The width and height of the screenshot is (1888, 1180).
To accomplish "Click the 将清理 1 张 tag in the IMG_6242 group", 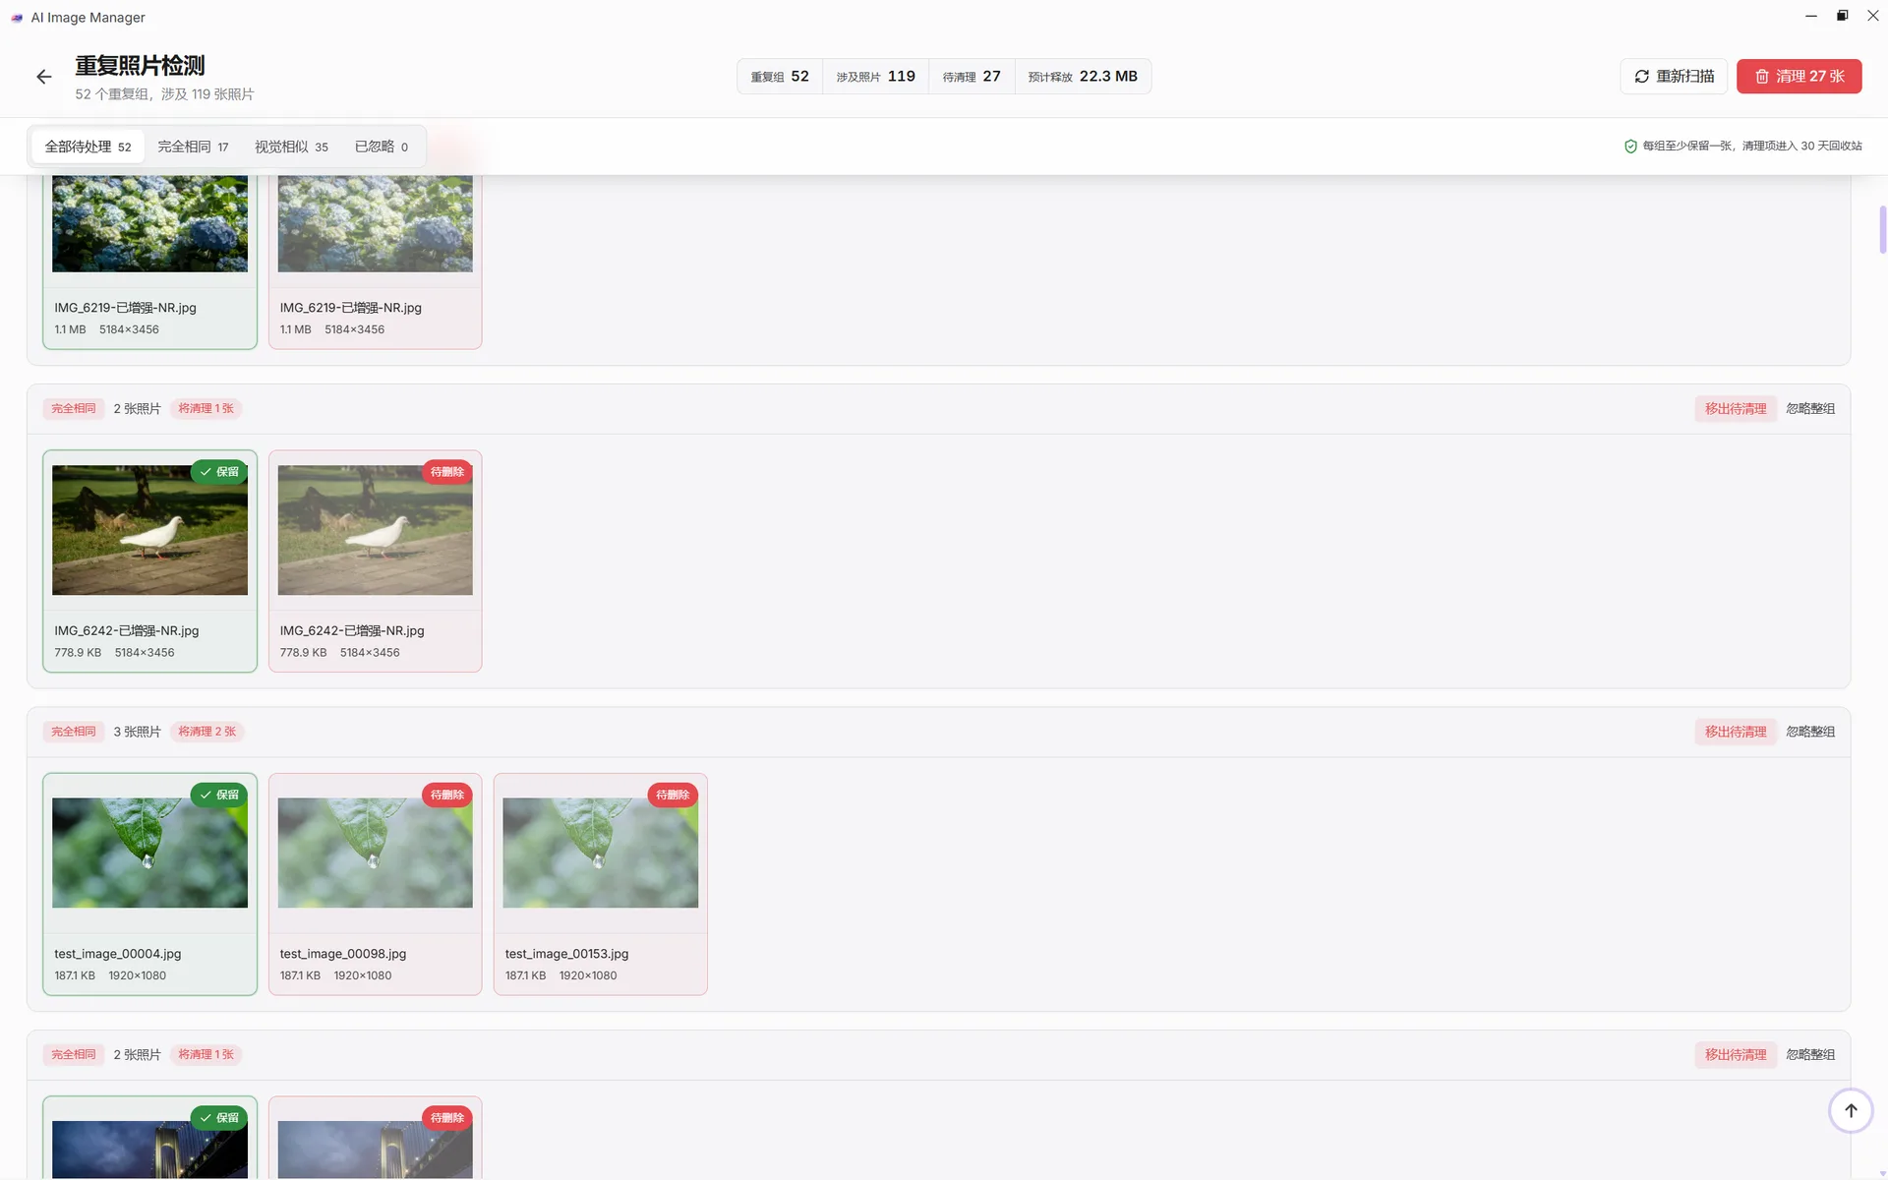I will [206, 409].
